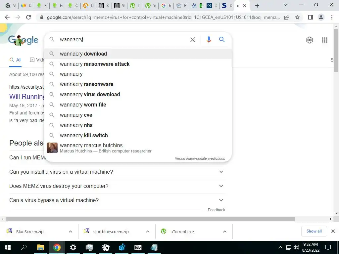Expand 'Does MEMZ virus destroy your computer?'
The height and width of the screenshot is (254, 339).
[117, 186]
